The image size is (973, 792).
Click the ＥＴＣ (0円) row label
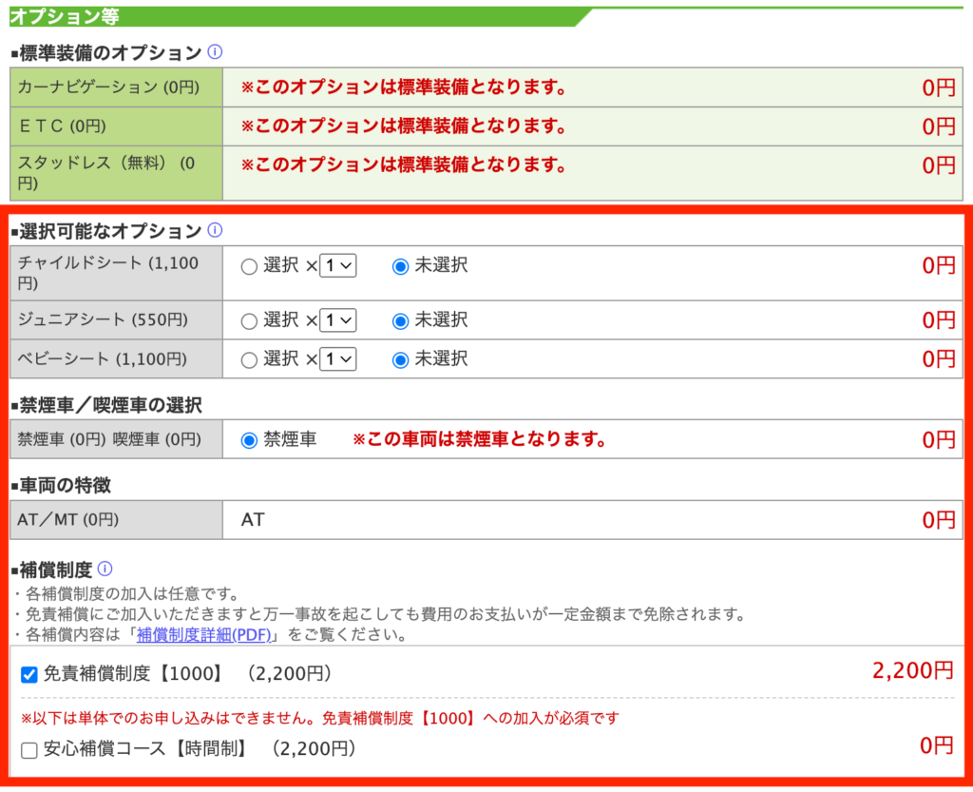[63, 126]
